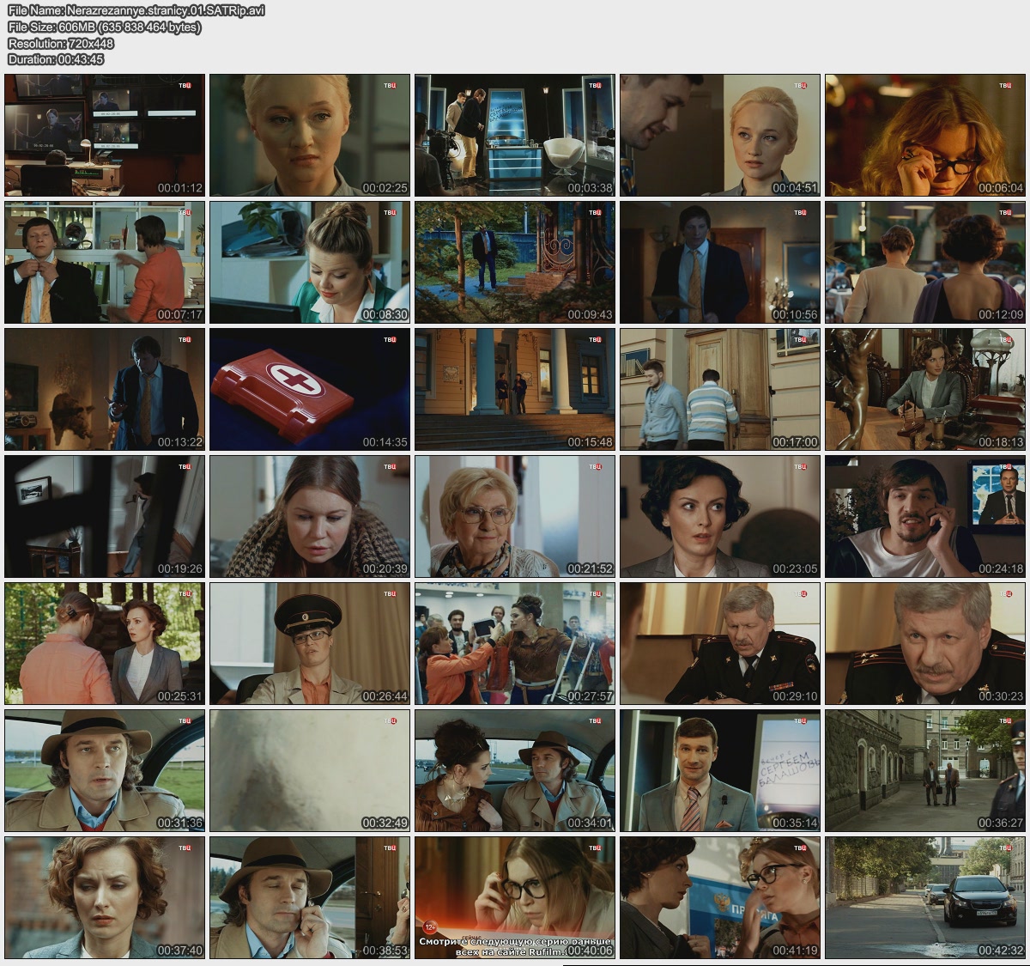
Task: Click the frame timestamped 00:09:43
Action: (515, 263)
